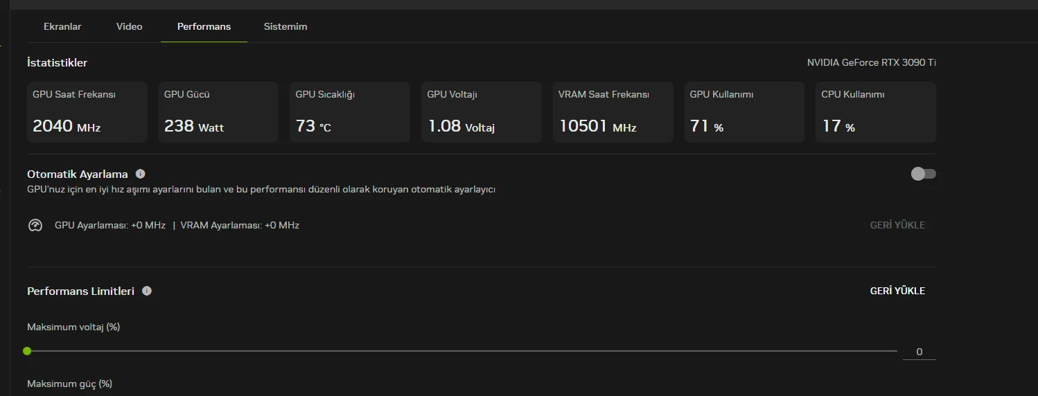This screenshot has height=396, width=1038.
Task: Click the greyed GERİ YÜKLE under Otomatik Ayarlama
Action: (x=897, y=225)
